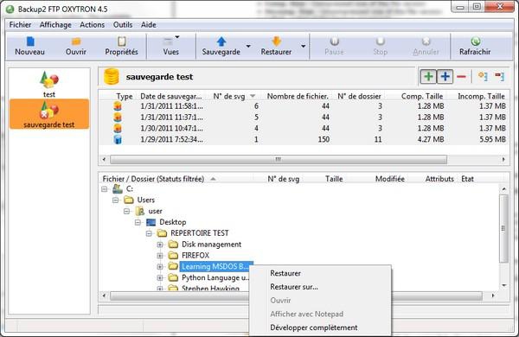Open the Vues dropdown arrow
The height and width of the screenshot is (337, 519).
pyautogui.click(x=177, y=37)
